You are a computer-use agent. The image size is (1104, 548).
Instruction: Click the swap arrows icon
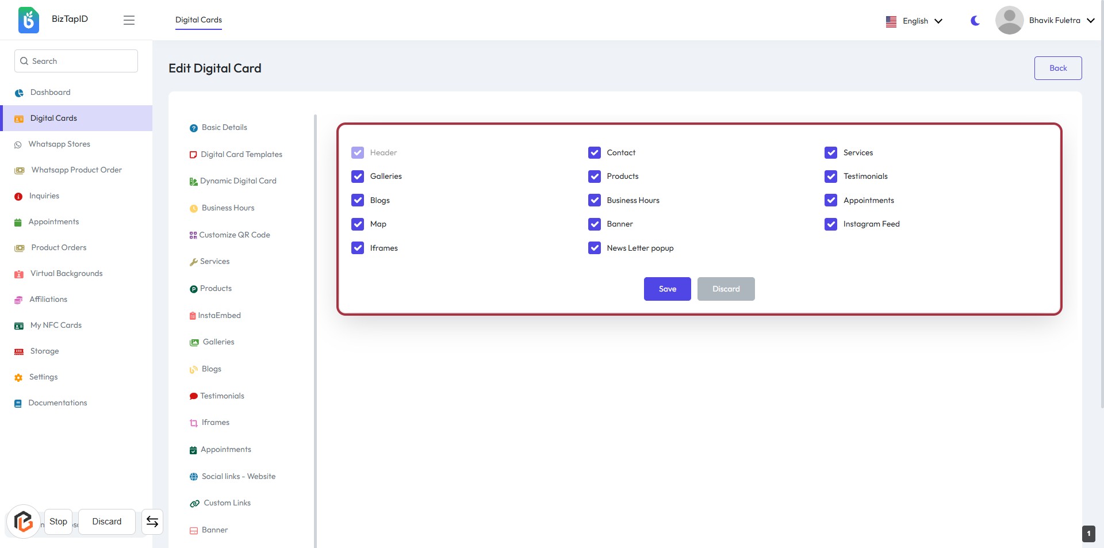(x=152, y=522)
